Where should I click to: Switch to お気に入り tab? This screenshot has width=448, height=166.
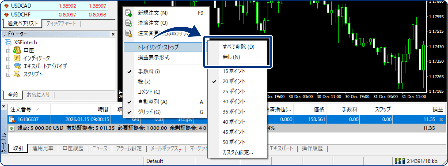pos(38,95)
